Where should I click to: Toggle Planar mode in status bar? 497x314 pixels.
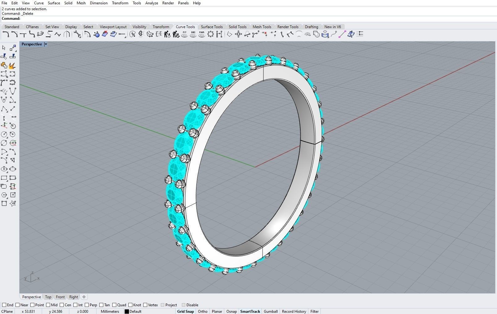[217, 312]
